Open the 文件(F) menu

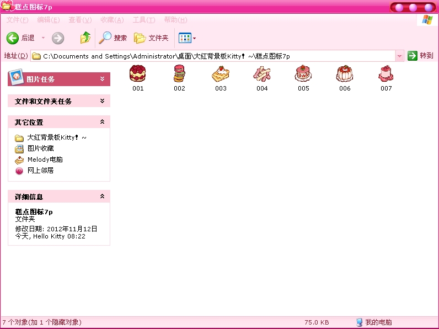point(17,20)
